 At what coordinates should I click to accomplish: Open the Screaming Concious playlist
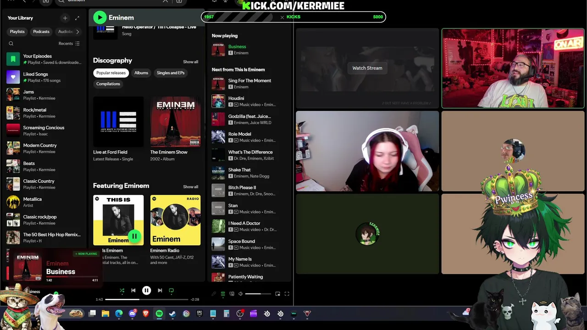point(45,131)
